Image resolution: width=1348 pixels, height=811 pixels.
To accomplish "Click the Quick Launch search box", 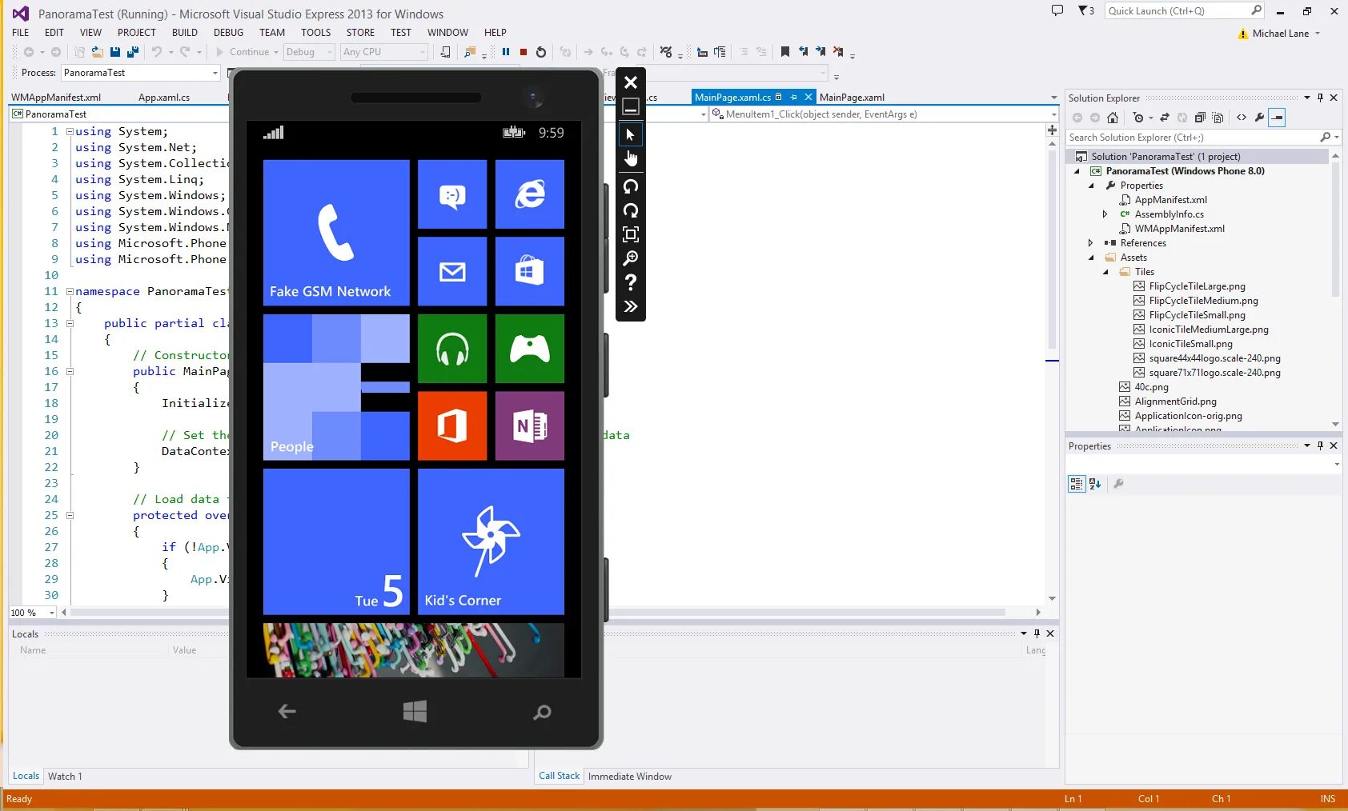I will (x=1186, y=10).
